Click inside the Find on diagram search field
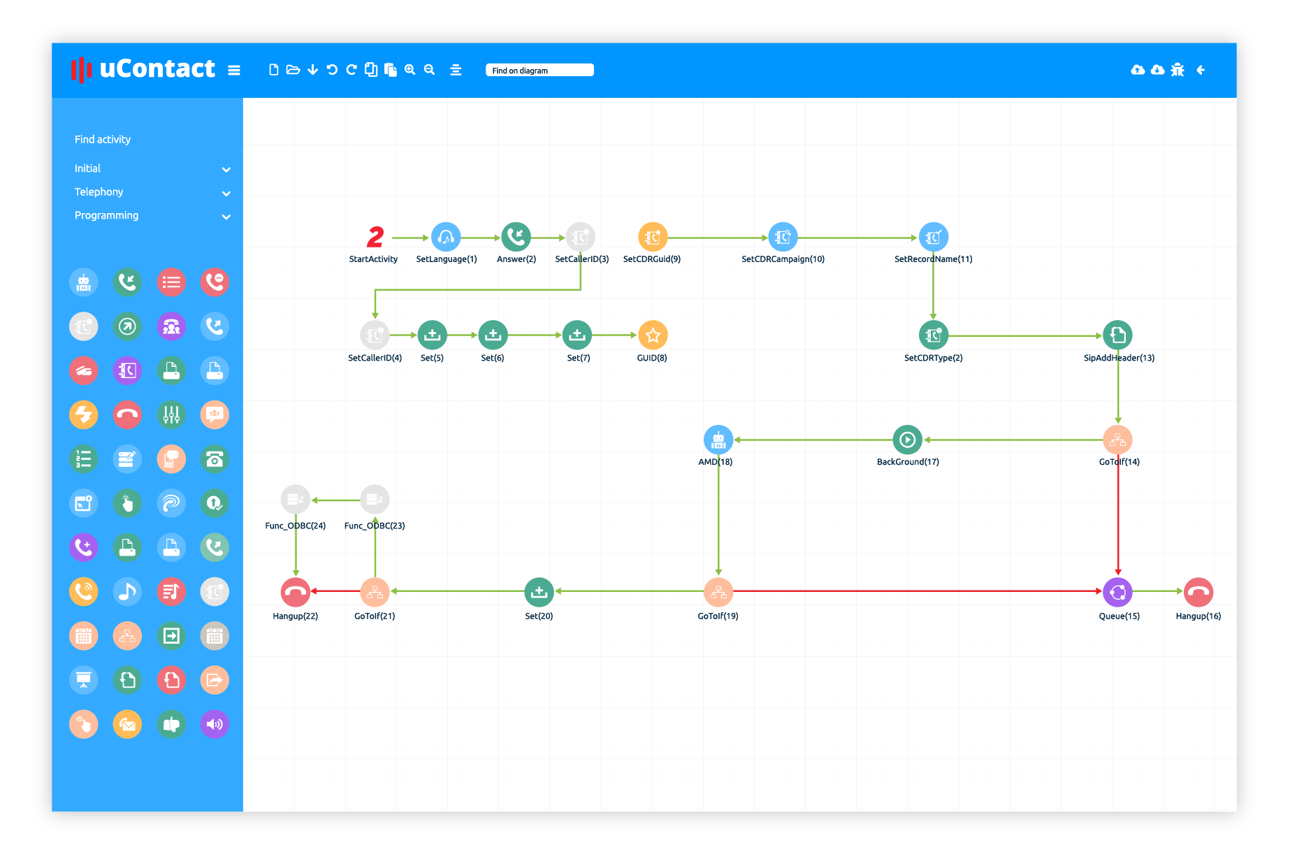This screenshot has height=861, width=1290. point(539,70)
